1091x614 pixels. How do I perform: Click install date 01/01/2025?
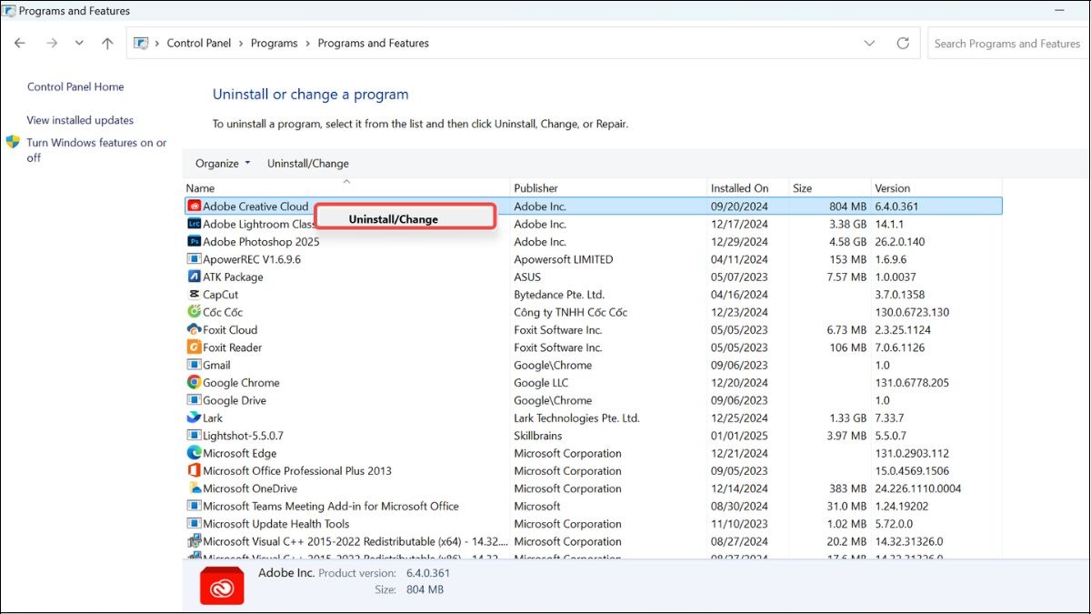(x=739, y=436)
